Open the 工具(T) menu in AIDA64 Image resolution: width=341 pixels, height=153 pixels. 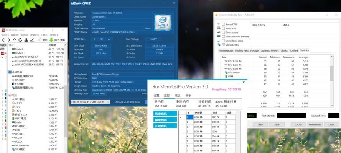coord(44,35)
